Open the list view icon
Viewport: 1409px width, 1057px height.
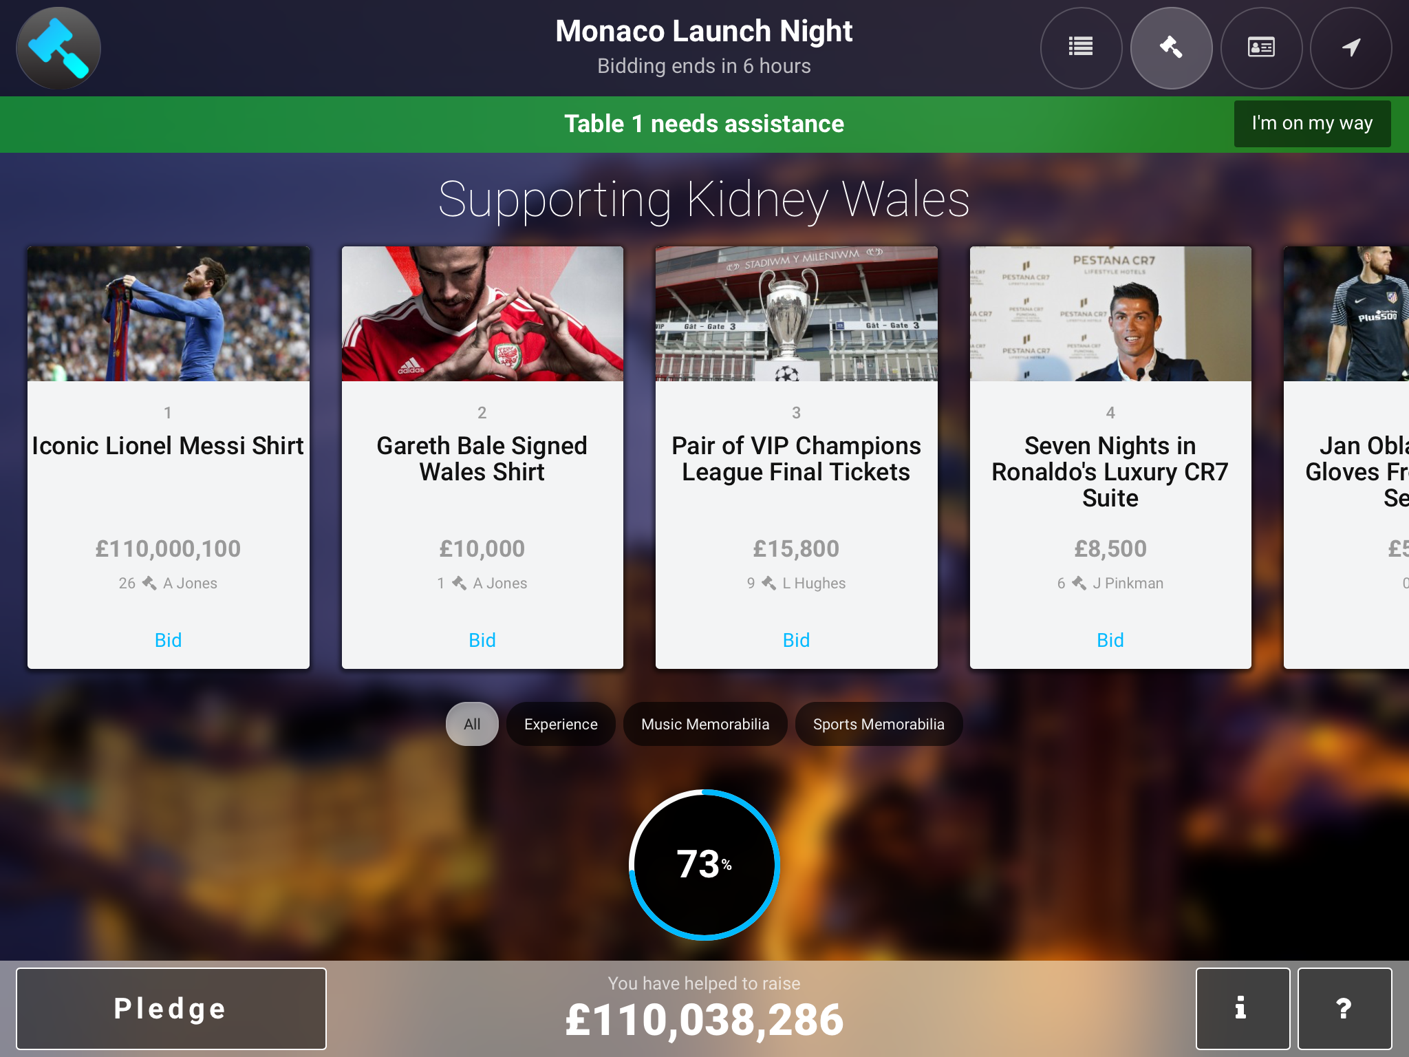(1081, 47)
